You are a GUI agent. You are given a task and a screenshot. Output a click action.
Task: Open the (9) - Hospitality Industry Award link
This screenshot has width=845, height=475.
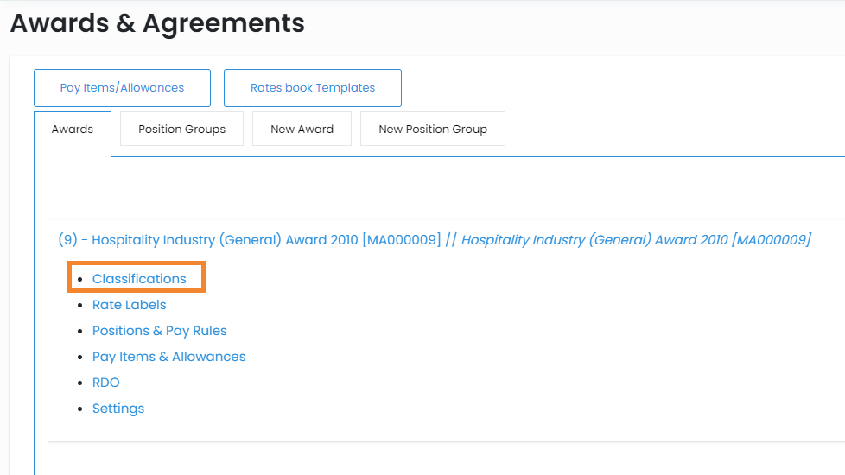coord(249,240)
